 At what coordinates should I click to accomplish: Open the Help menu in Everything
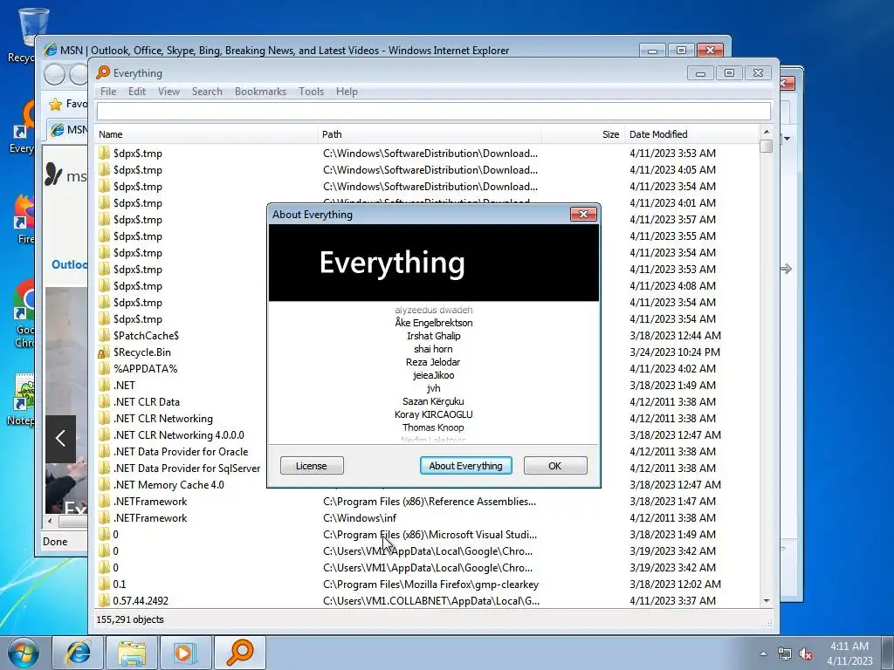coord(347,91)
